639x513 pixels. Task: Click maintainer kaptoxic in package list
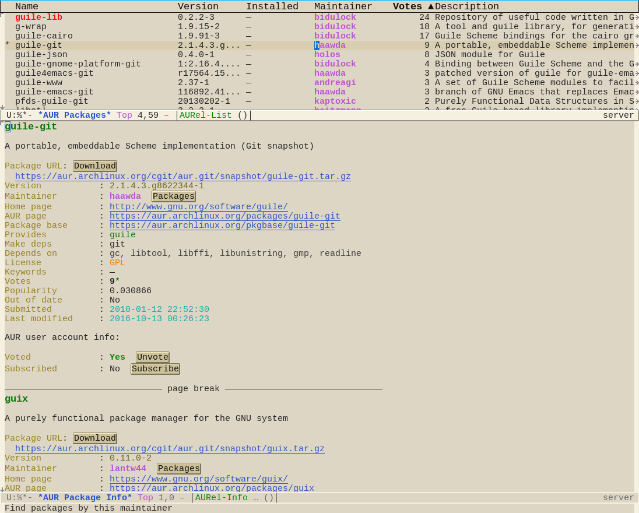click(x=335, y=101)
